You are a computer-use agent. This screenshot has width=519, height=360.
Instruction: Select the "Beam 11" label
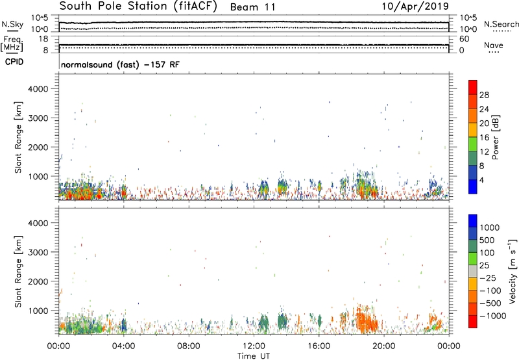pos(252,7)
